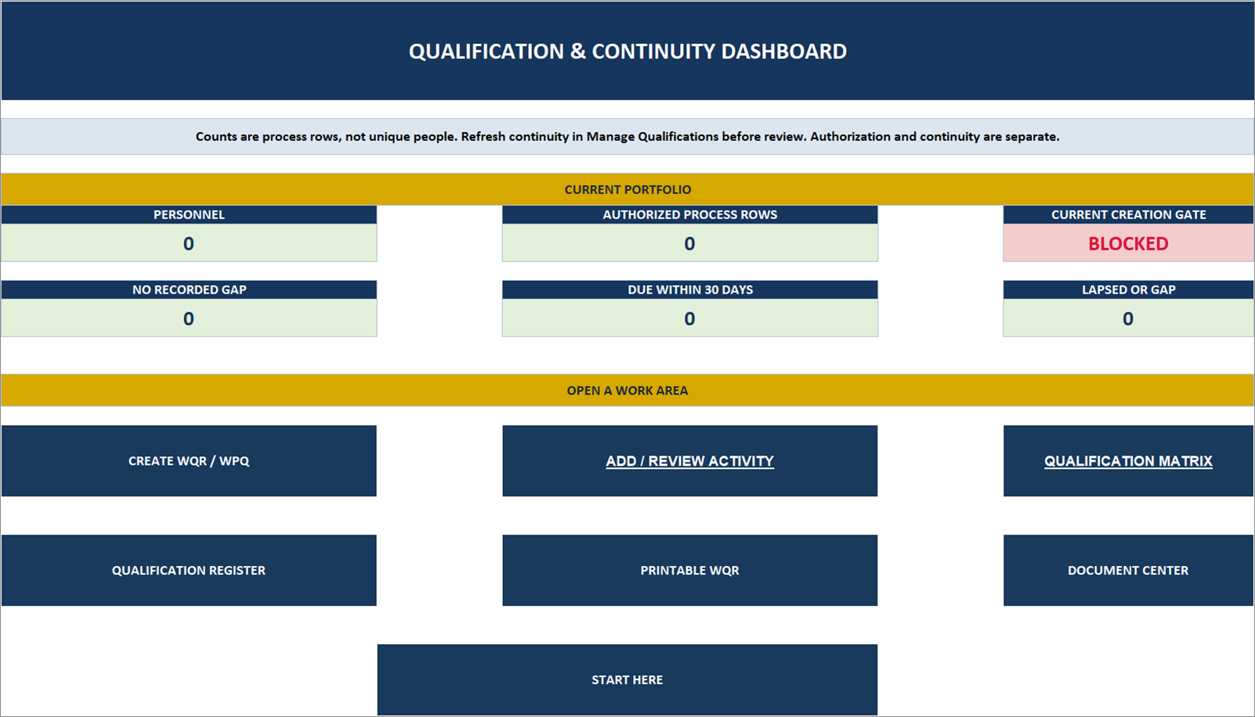
Task: Click the CURRENT CREATION GATE header label
Action: tap(1128, 214)
